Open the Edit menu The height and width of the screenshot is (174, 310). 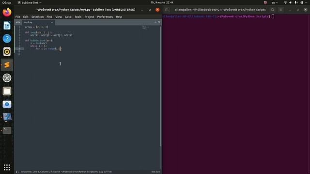point(26,17)
